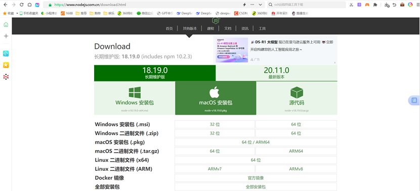Reload the page with the refresh icon
The width and height of the screenshot is (420, 191).
pyautogui.click(x=22, y=5)
